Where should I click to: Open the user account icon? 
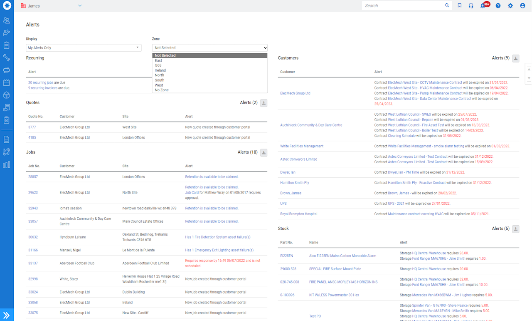coord(523,6)
